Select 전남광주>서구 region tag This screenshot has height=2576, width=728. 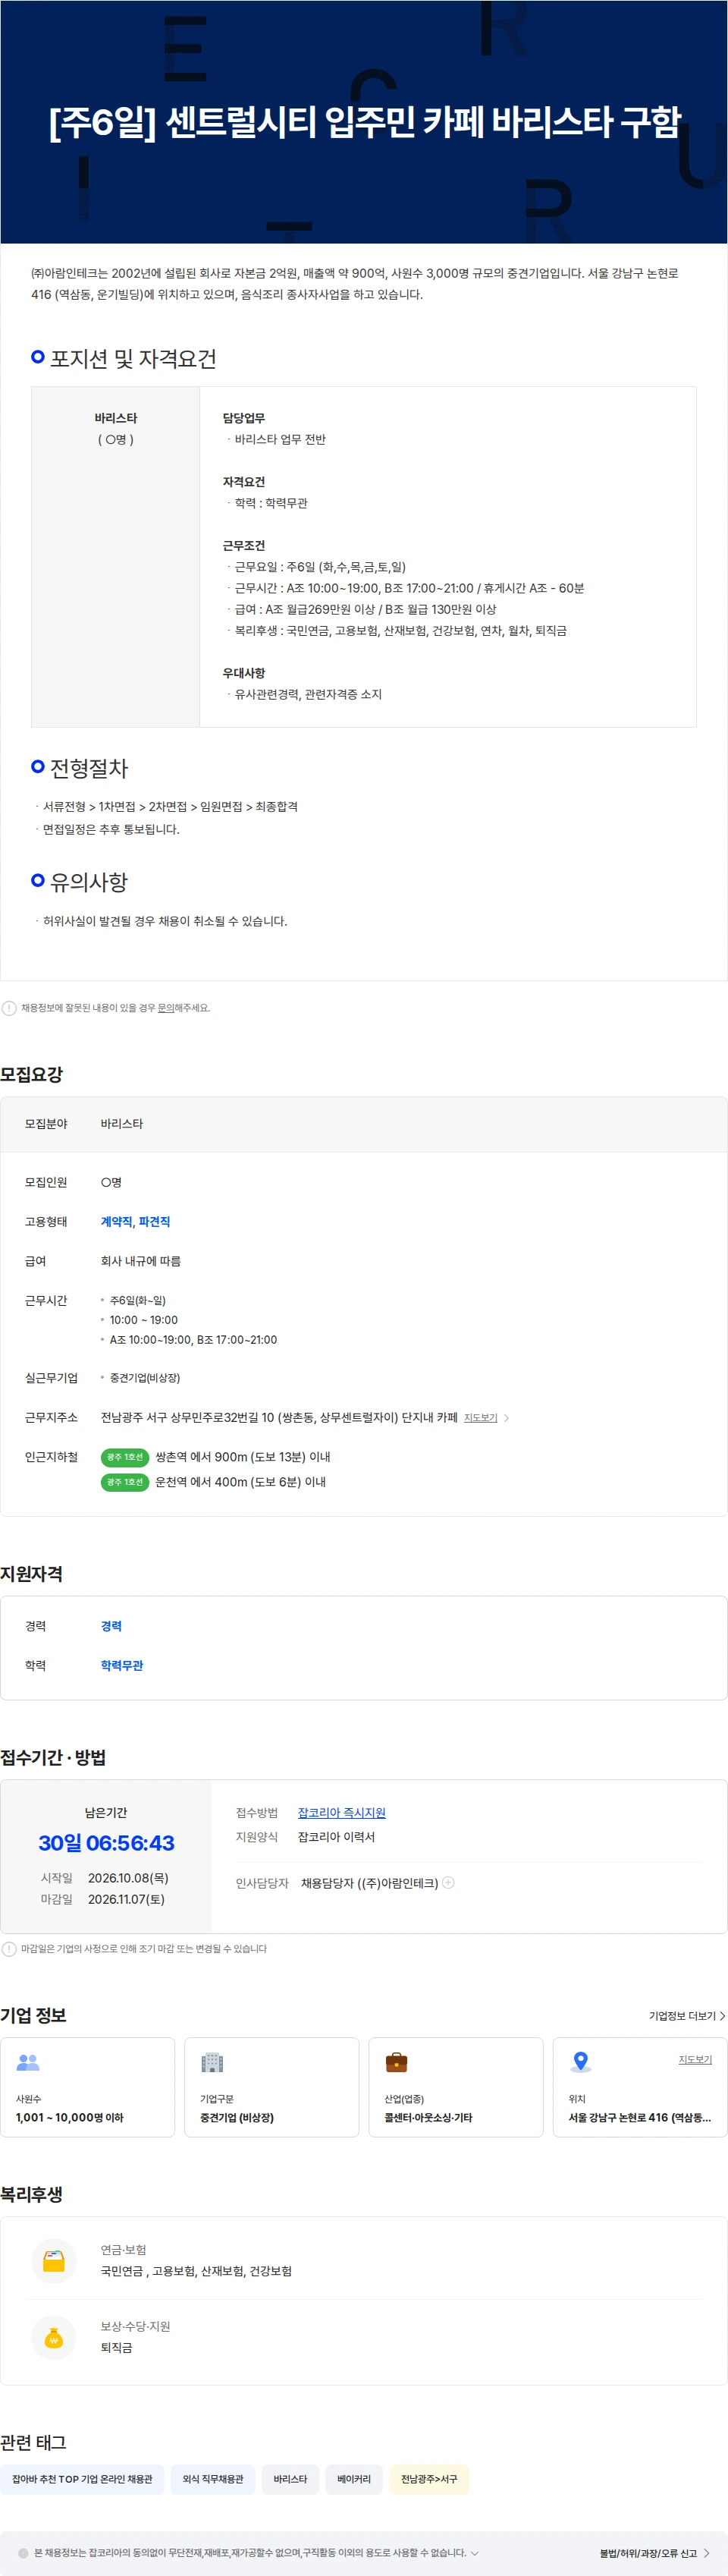point(429,2478)
